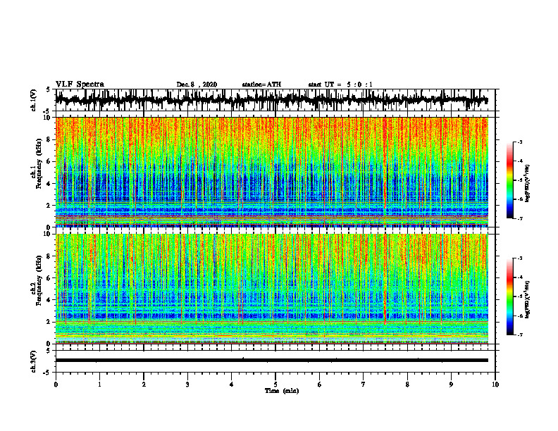Screen dimensions: 558x431
Task: Click the "Time (min)" axis title
Action: 282,391
